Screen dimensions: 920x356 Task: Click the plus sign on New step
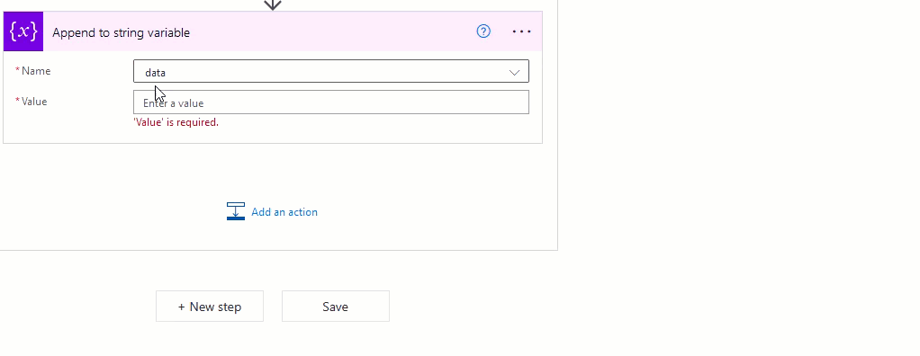[181, 307]
